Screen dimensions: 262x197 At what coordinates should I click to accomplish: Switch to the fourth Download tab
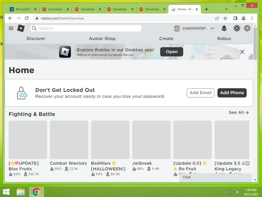152,9
